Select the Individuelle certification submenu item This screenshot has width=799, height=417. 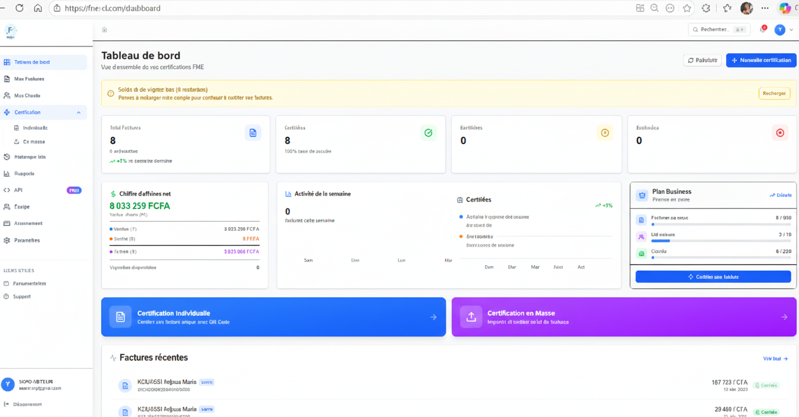[35, 128]
